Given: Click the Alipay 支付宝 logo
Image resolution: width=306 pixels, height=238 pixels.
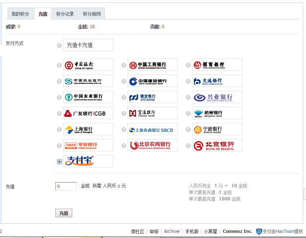Looking at the screenshot, I should pos(88,161).
